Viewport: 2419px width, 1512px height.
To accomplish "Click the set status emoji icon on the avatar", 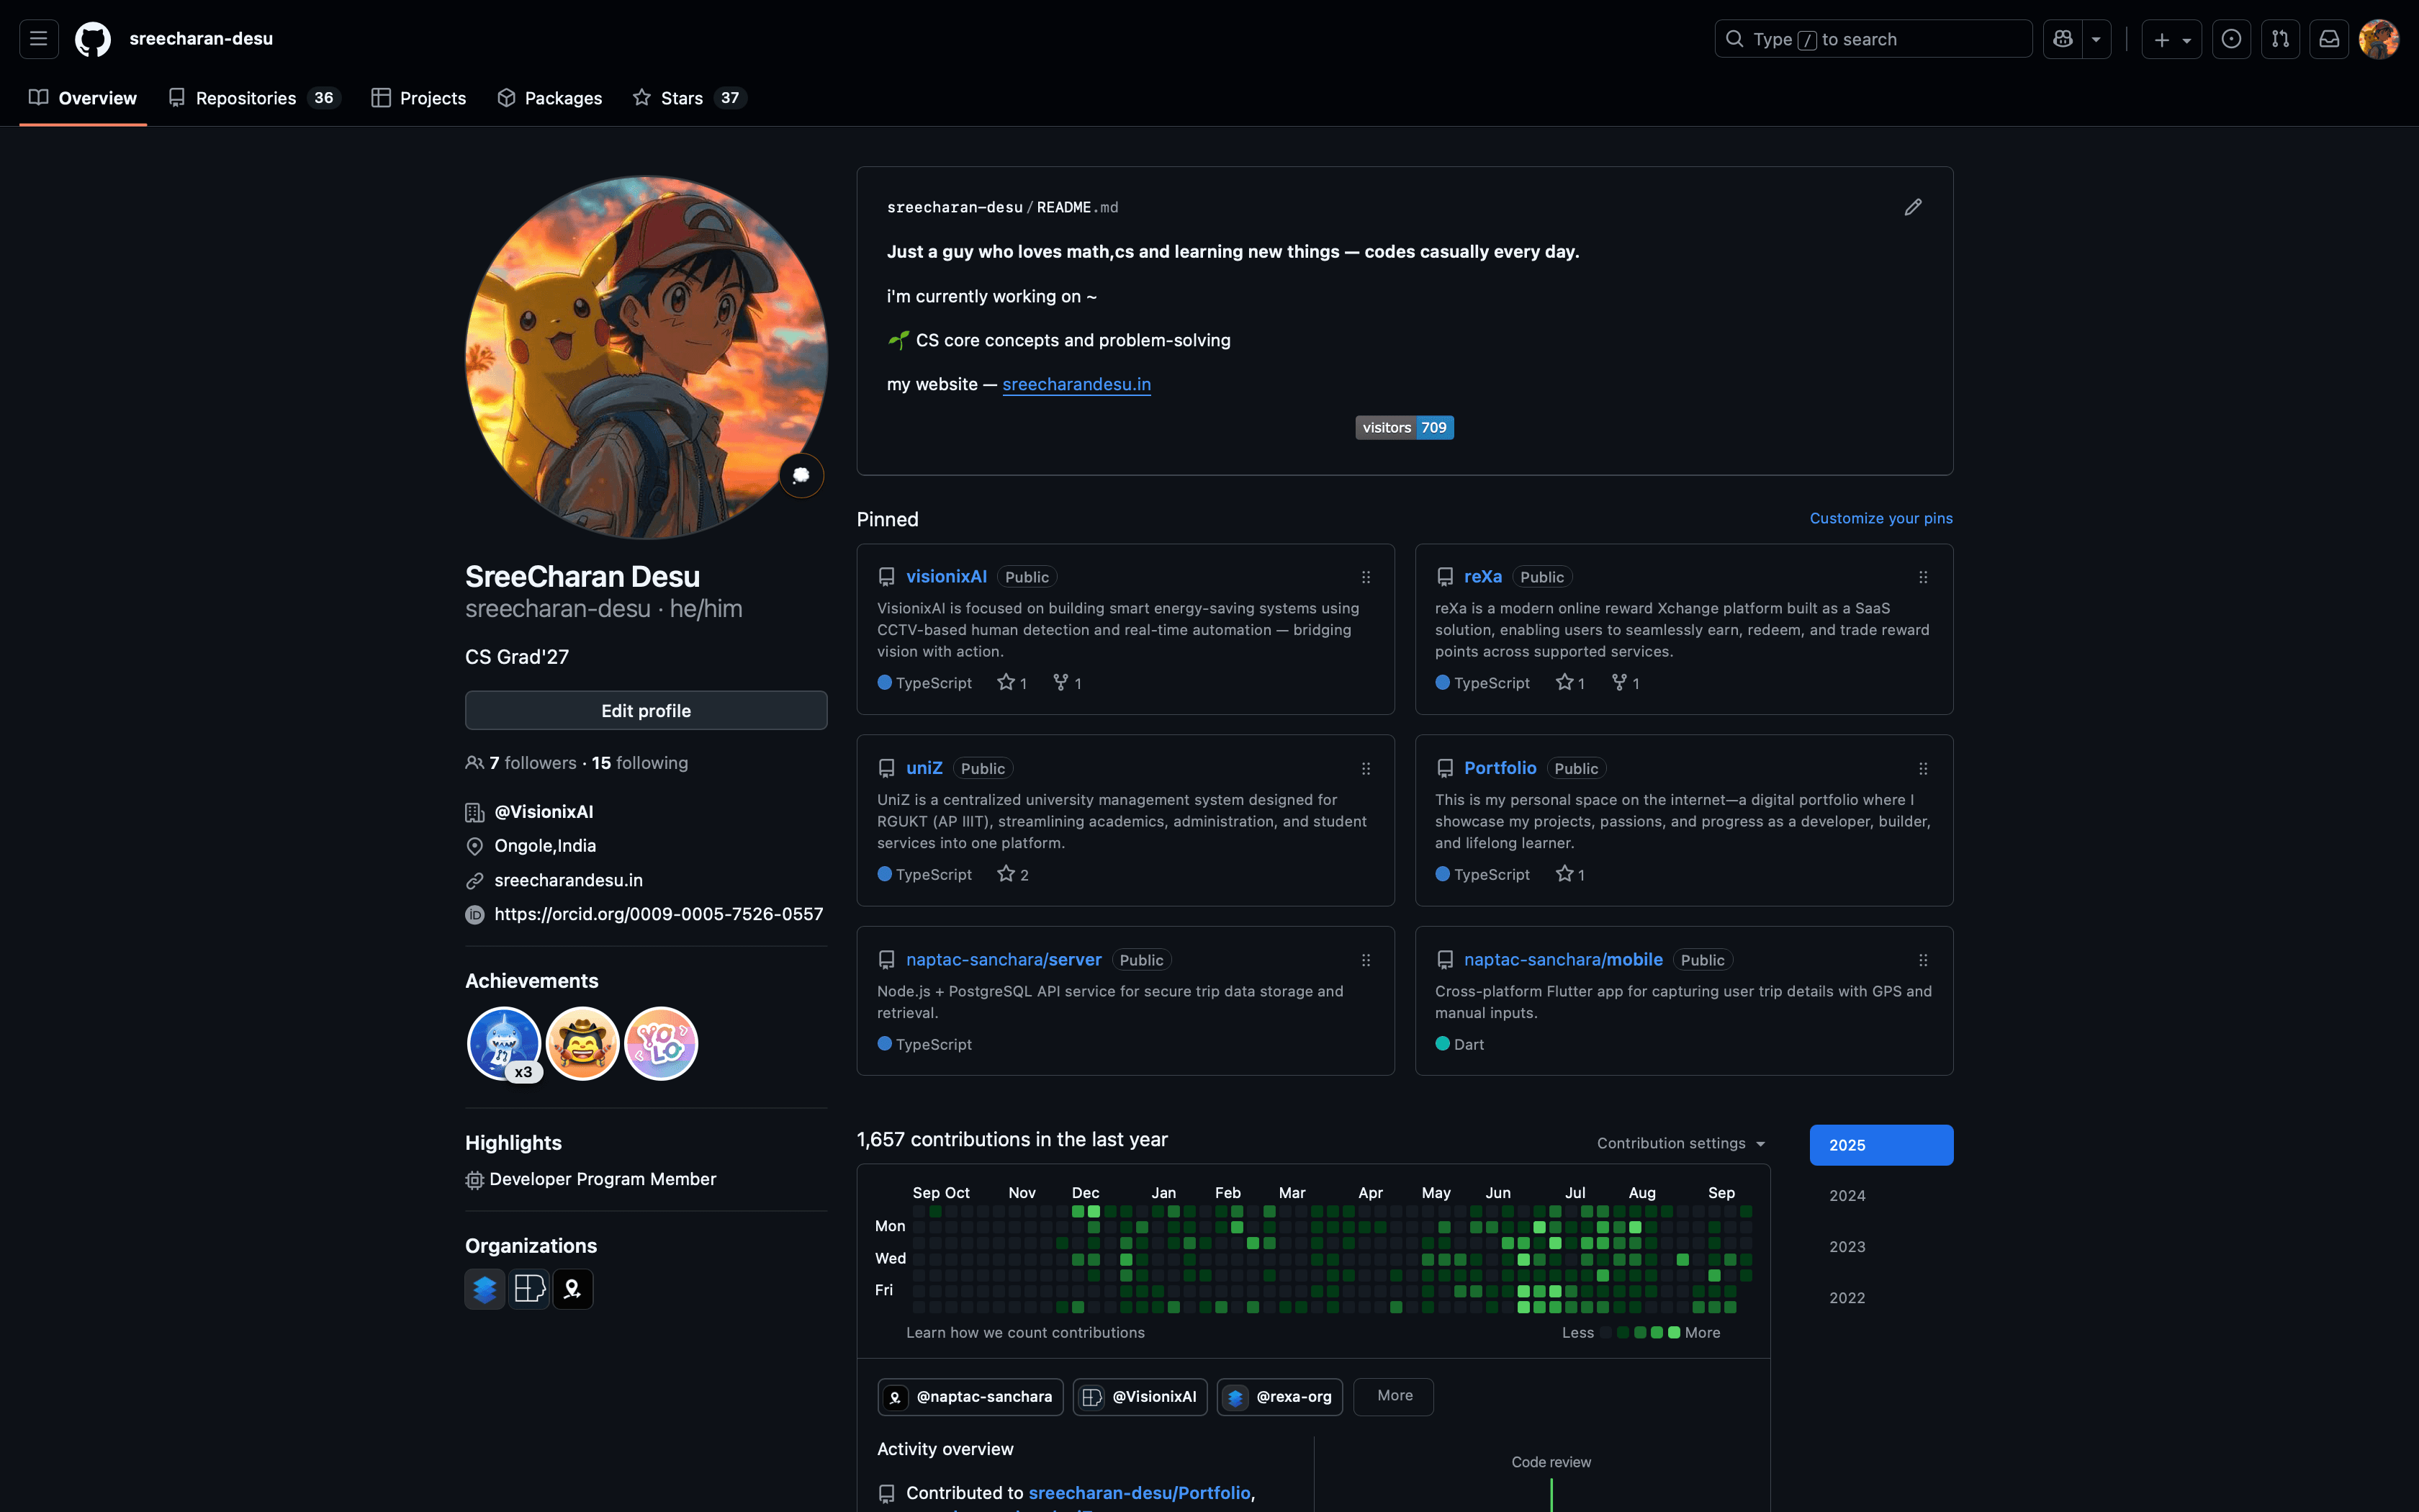I will (x=801, y=475).
